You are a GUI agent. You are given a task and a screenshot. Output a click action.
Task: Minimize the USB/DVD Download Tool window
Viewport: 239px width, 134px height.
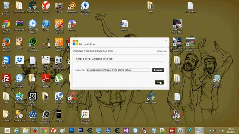pyautogui.click(x=164, y=41)
